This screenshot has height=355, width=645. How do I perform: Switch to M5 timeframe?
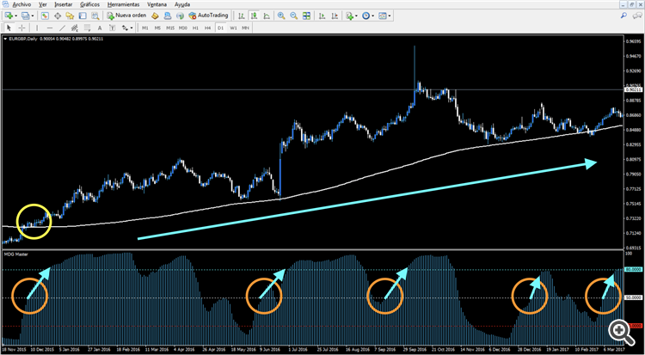pos(157,28)
